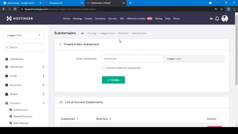This screenshot has height=134, width=238.
Task: Switch to the web hosting Google Search tab
Action: click(x=21, y=3)
